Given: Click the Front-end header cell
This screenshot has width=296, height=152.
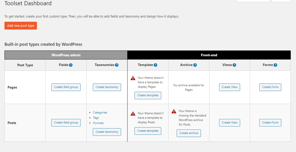Looking at the screenshot, I should click(x=209, y=55).
